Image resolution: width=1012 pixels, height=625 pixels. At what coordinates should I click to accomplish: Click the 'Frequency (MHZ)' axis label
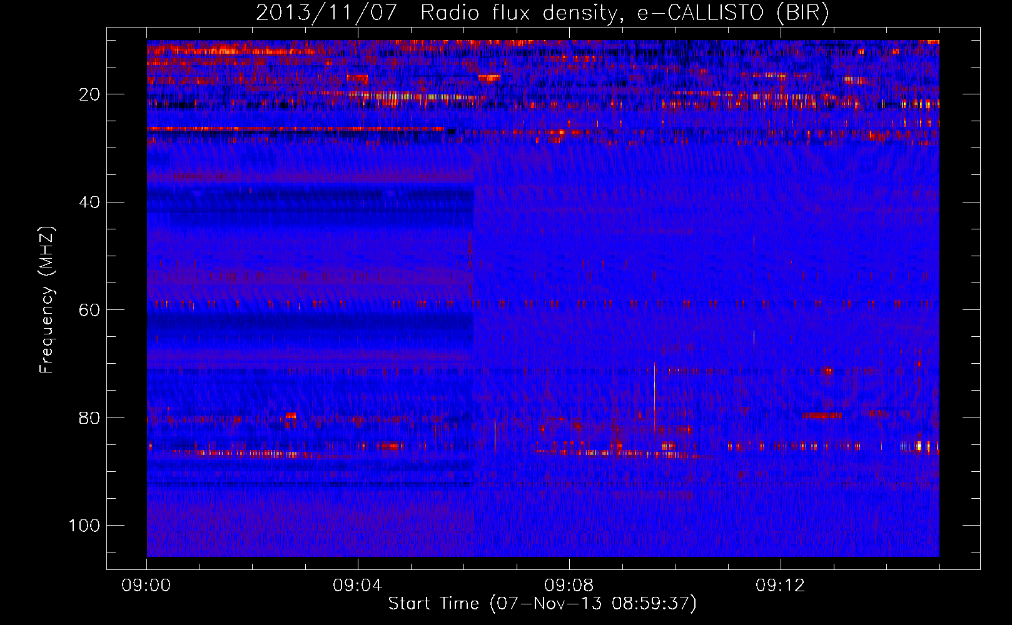pos(47,300)
